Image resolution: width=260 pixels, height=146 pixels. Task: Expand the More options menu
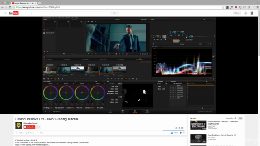pos(40,133)
